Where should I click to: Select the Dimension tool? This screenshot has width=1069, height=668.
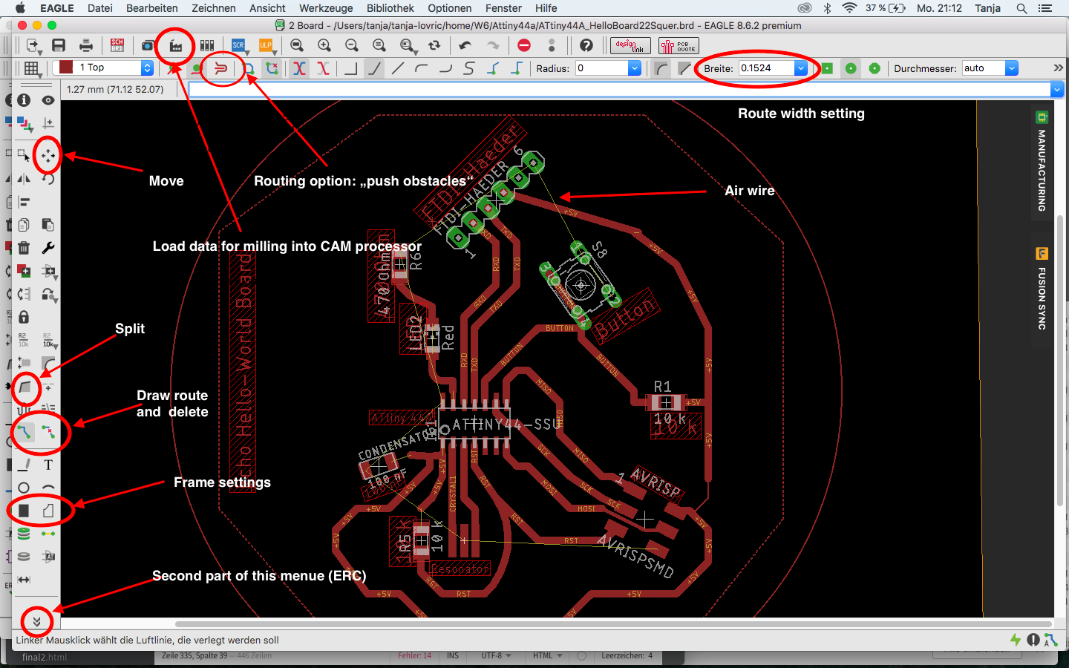[x=24, y=580]
